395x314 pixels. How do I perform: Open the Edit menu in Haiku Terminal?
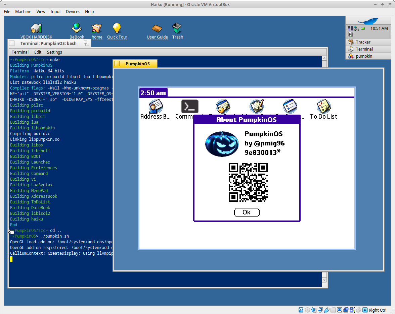click(x=38, y=52)
